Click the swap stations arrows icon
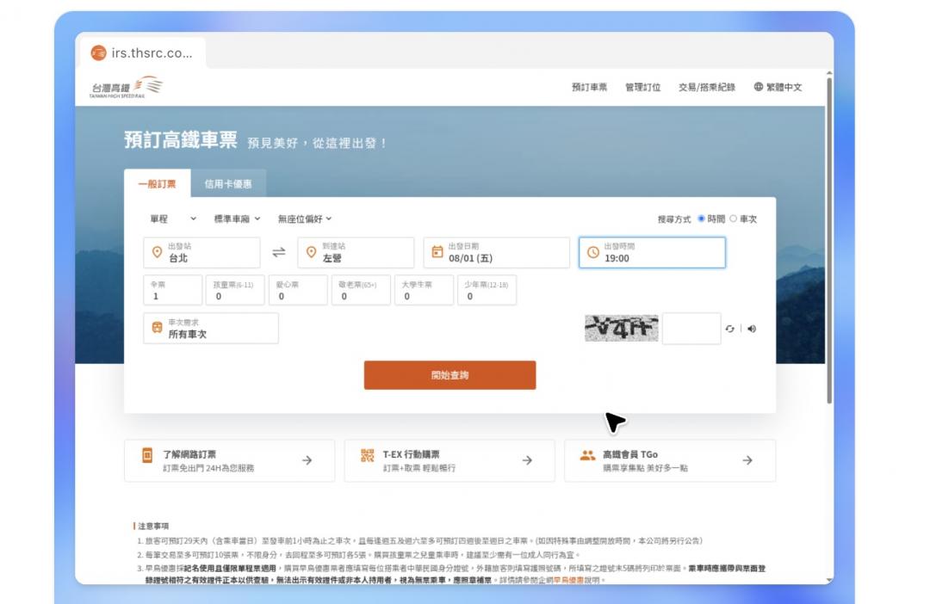 [x=278, y=252]
